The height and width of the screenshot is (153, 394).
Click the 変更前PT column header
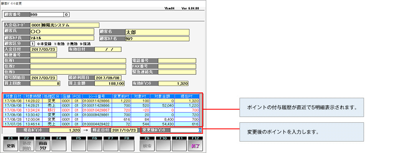(x=121, y=96)
